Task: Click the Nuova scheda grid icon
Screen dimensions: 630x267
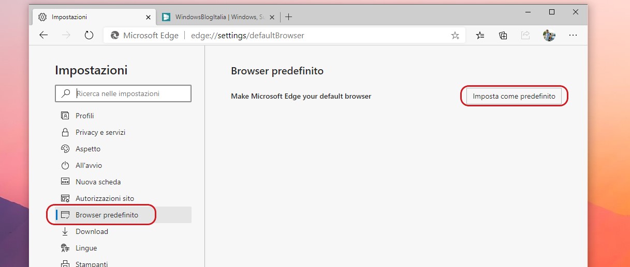Action: click(x=65, y=182)
